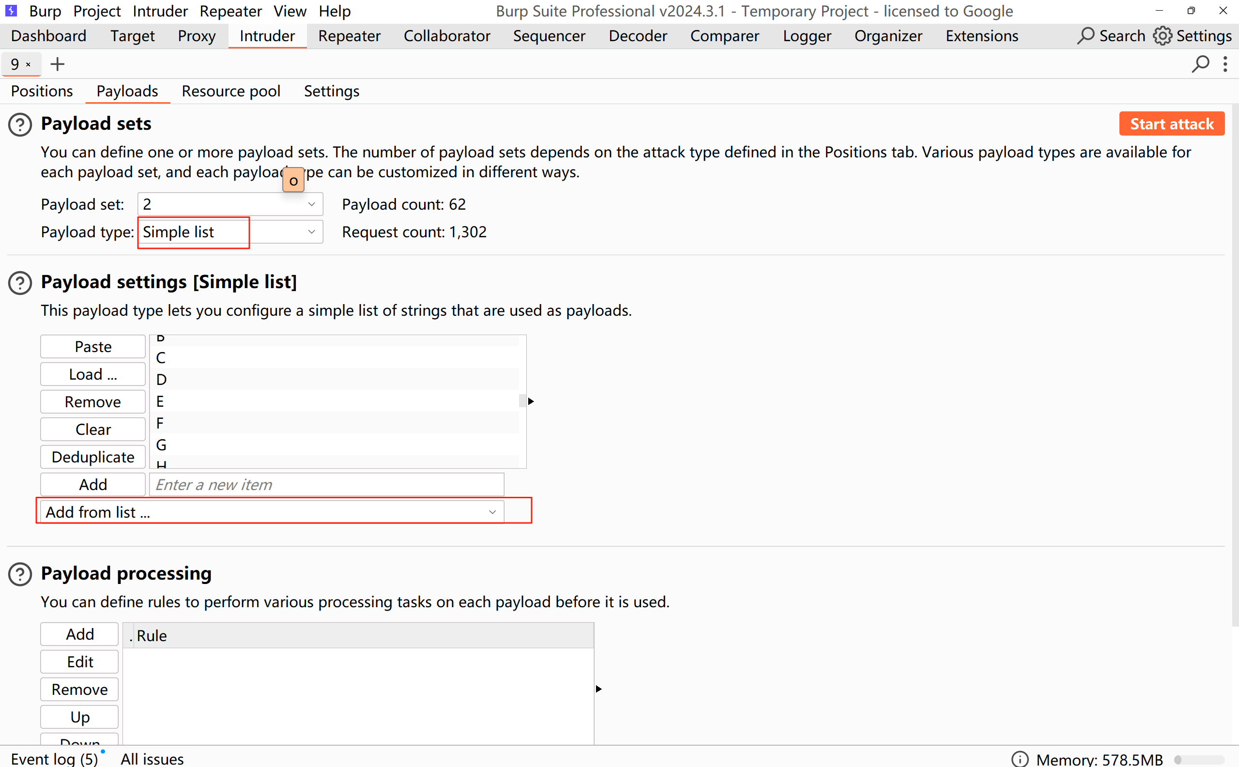Open the Intruder tab search icon
The width and height of the screenshot is (1239, 767).
click(x=1200, y=64)
